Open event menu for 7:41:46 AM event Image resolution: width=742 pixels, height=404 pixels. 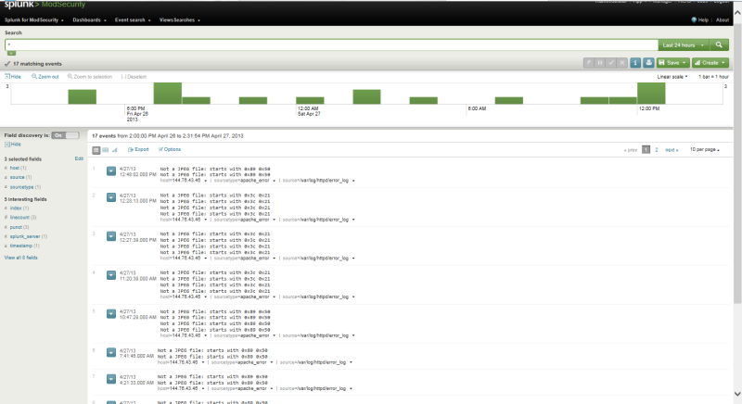110,352
